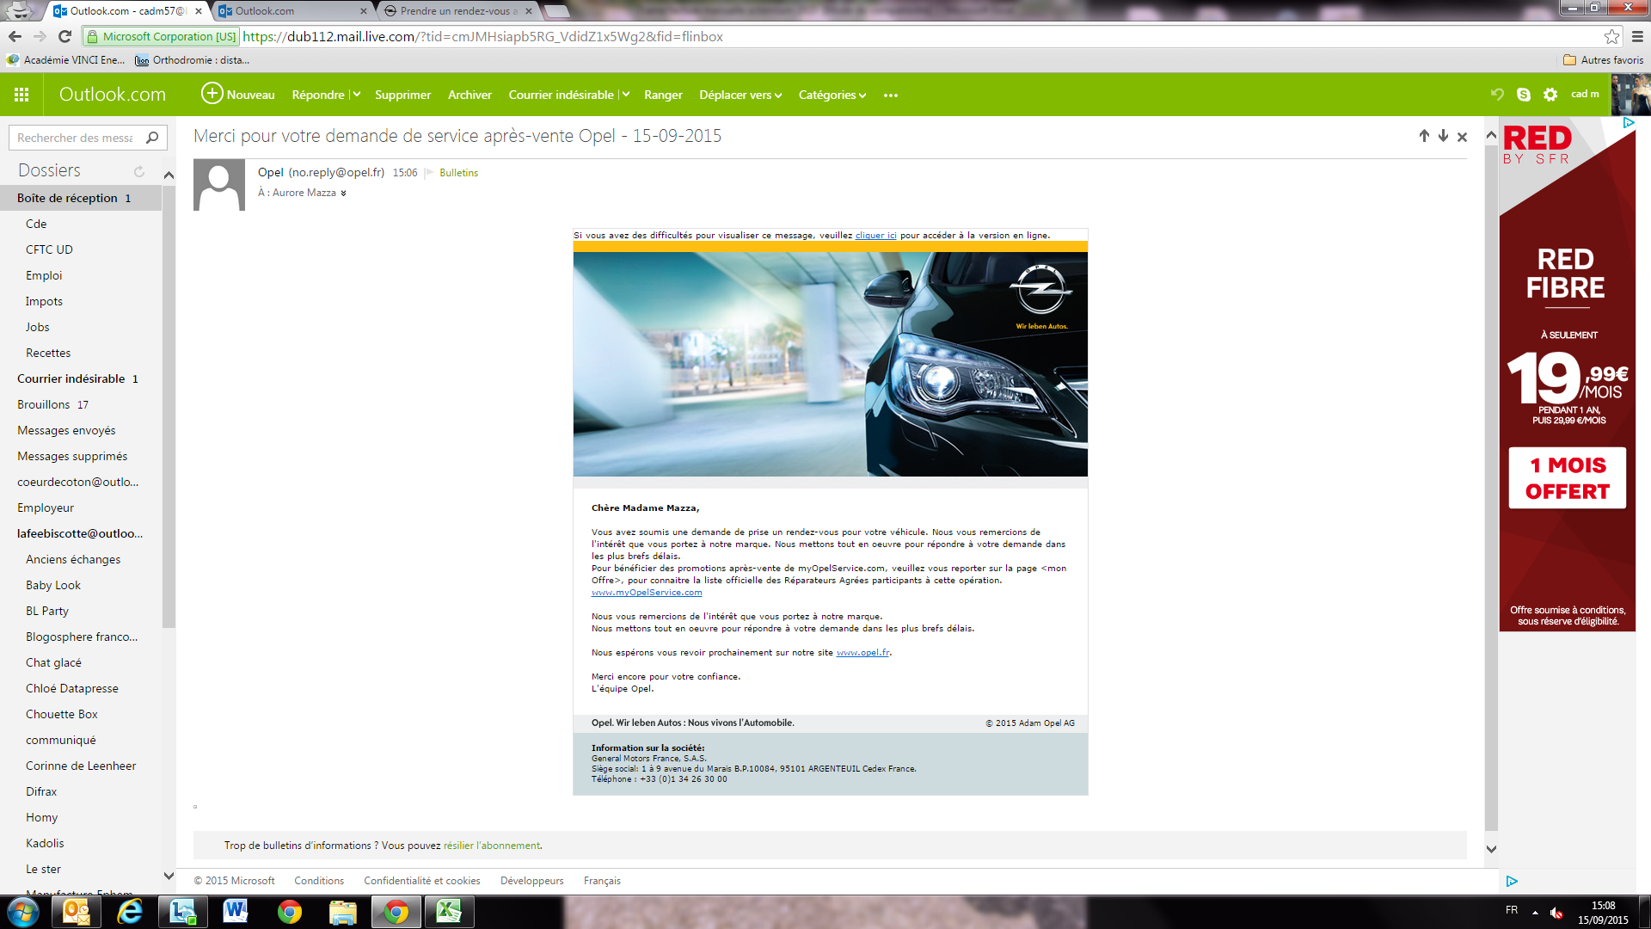Image resolution: width=1651 pixels, height=929 pixels.
Task: Click the taskbar volume icon
Action: tap(1556, 913)
